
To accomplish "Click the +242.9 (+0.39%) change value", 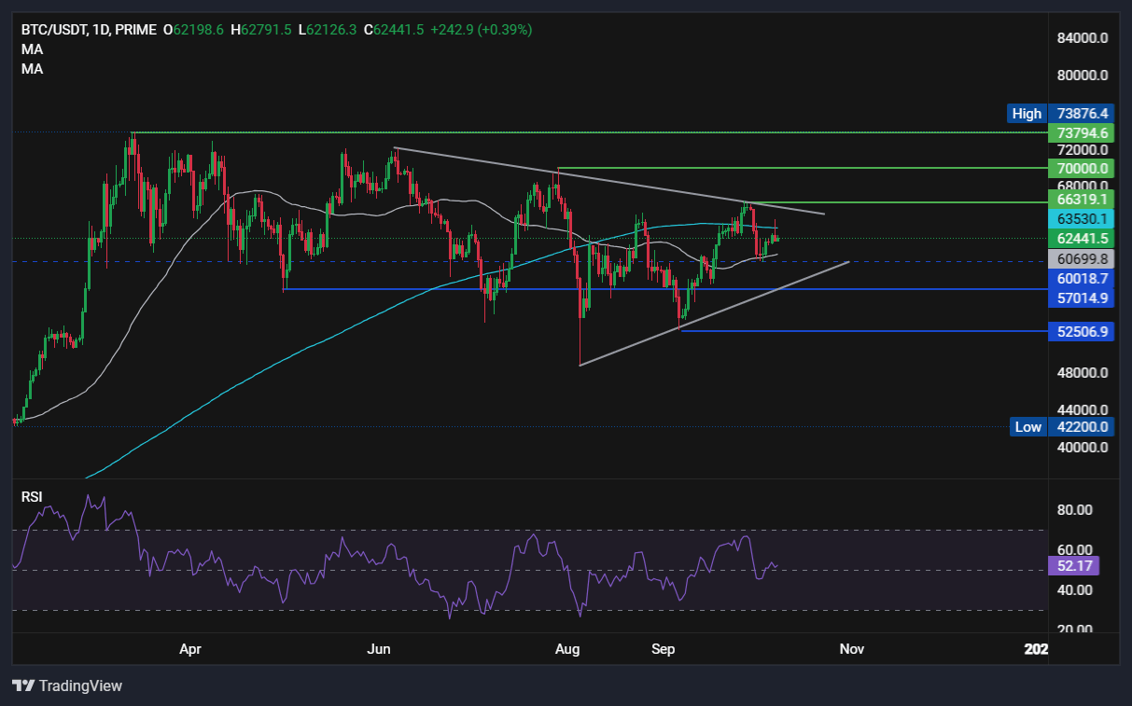I will (x=482, y=30).
